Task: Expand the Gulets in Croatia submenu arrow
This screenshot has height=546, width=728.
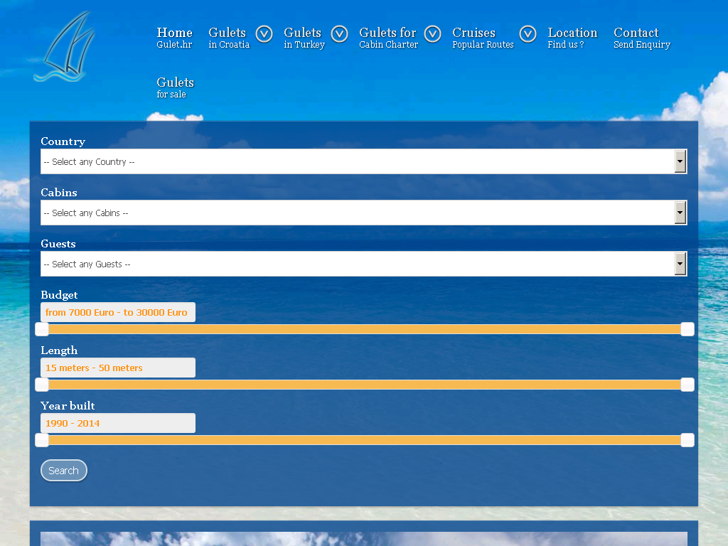Action: [264, 34]
